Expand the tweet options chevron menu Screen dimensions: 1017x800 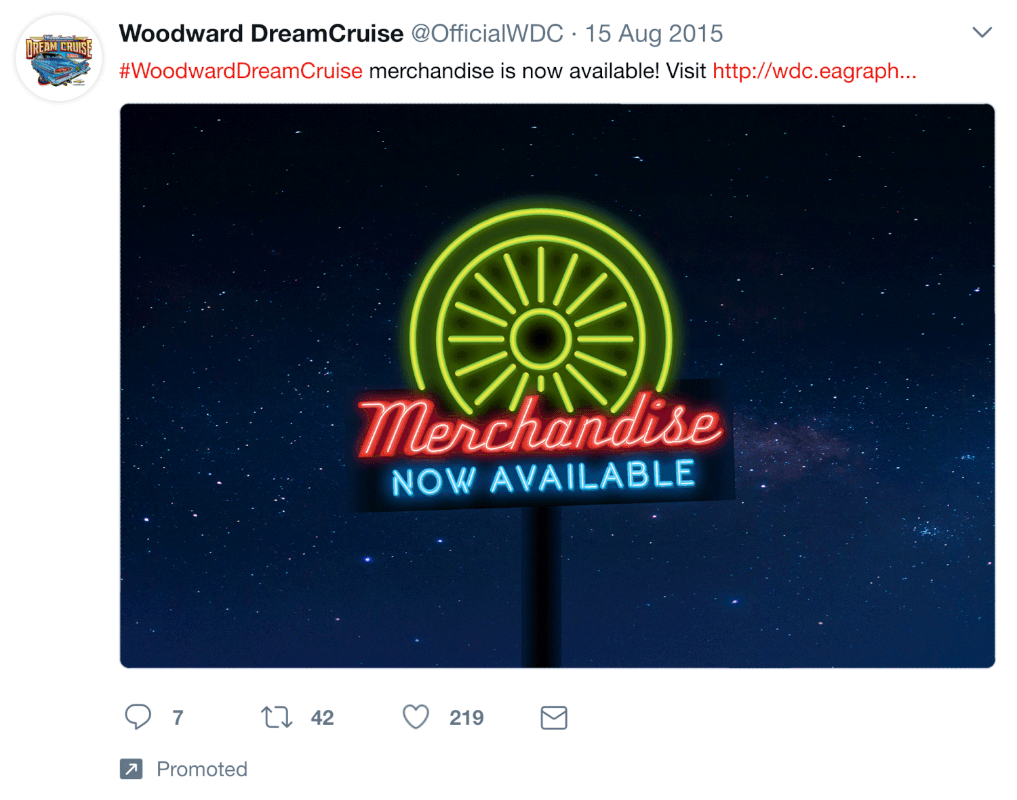(x=982, y=33)
